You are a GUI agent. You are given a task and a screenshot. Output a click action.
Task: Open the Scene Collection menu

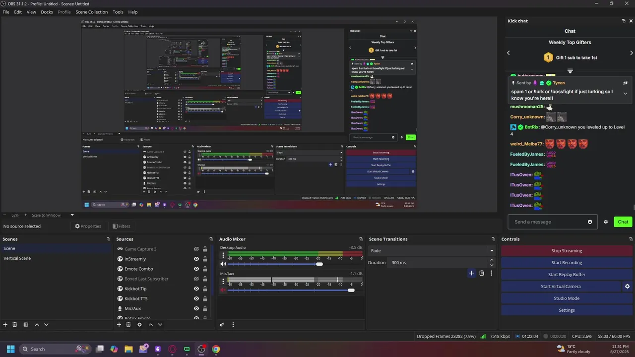click(x=91, y=12)
